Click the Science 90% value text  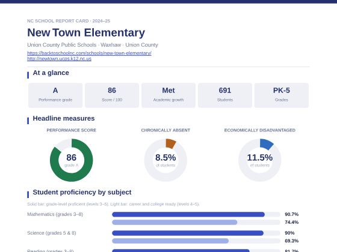(289, 233)
